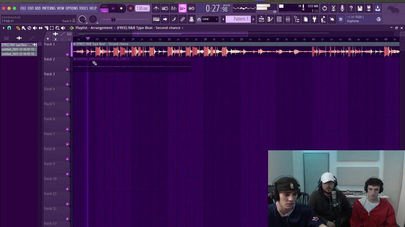
Task: Open the Undo history icon
Action: [x=325, y=9]
